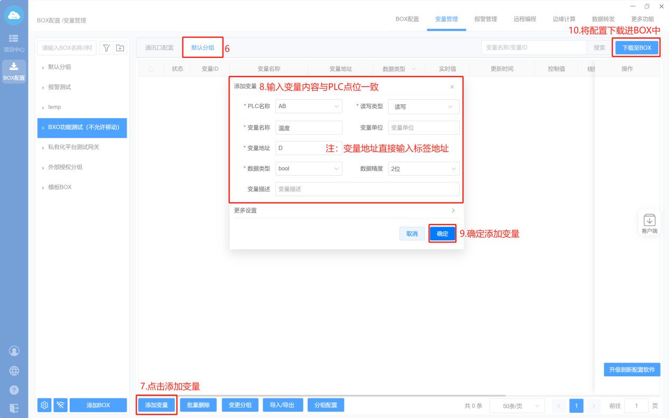Switch to the 报警管理 tab
Viewport: 669px width, 418px height.
click(485, 19)
